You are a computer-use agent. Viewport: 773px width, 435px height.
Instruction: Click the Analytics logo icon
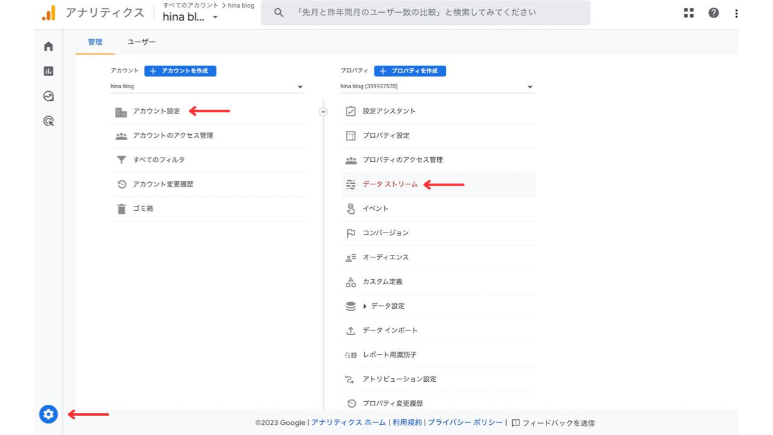[49, 13]
